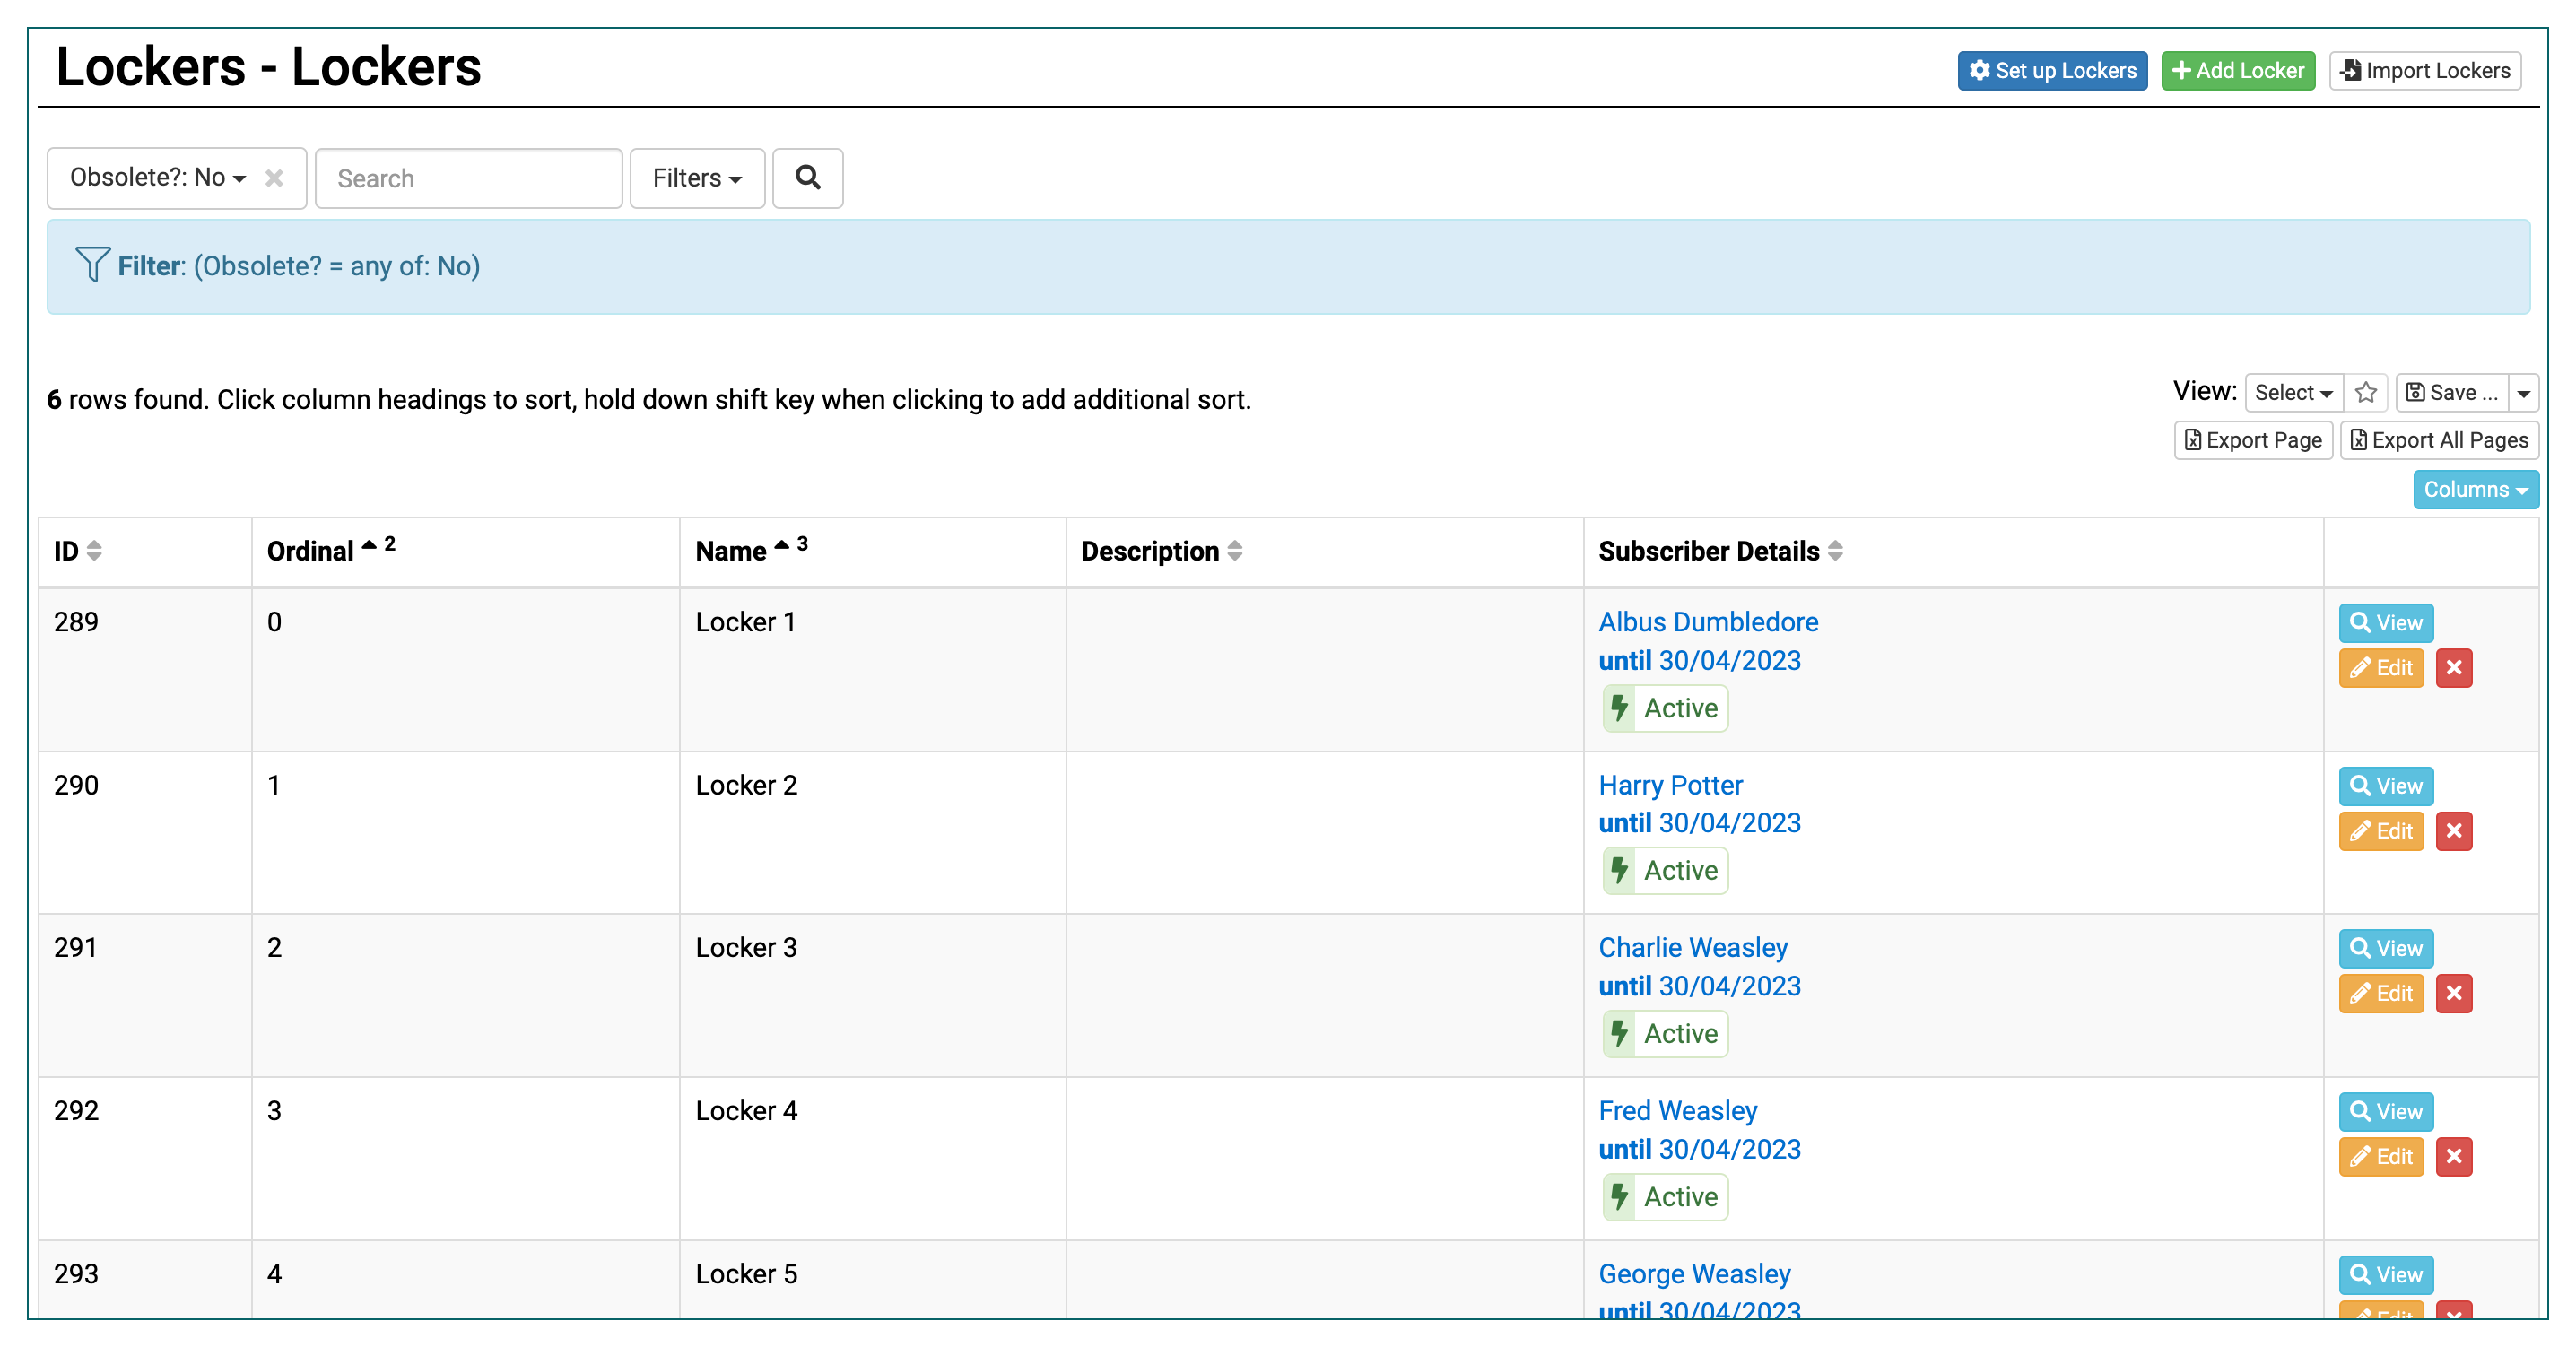Edit Locker 2
The width and height of the screenshot is (2576, 1347).
[2381, 831]
